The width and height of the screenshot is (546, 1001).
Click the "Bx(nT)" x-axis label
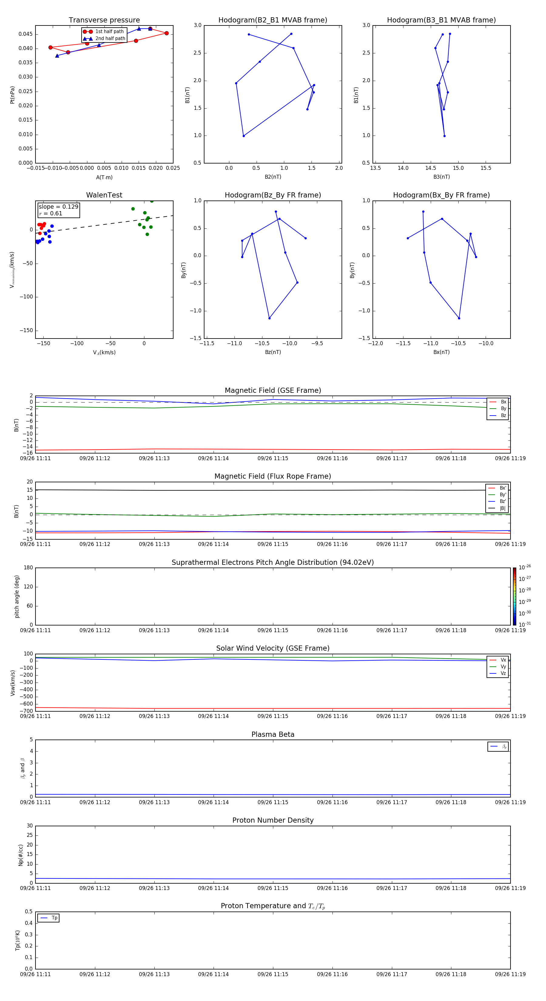pos(441,352)
